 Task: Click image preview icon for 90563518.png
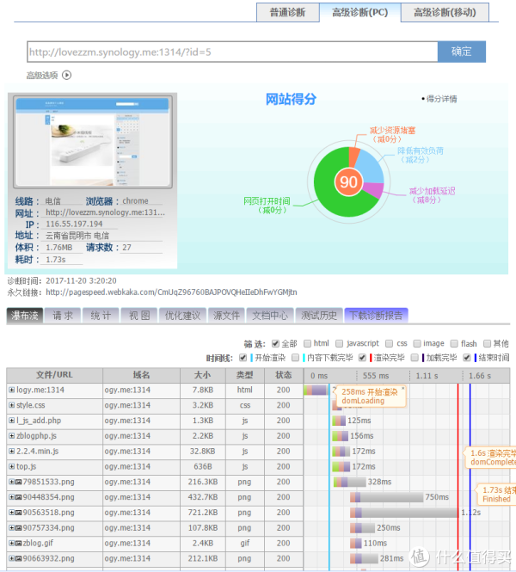(x=19, y=513)
